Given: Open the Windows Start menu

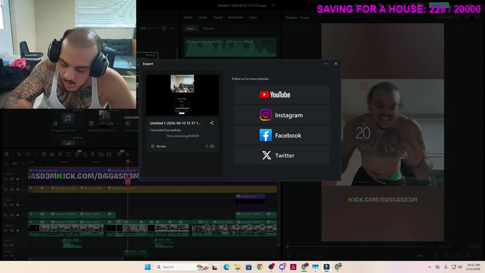Looking at the screenshot, I should tap(147, 267).
